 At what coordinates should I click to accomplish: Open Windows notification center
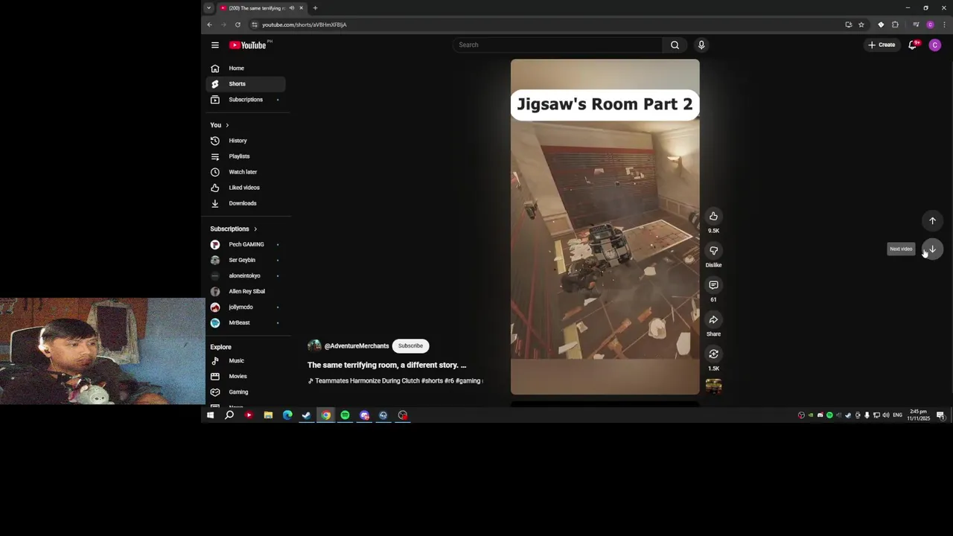940,415
